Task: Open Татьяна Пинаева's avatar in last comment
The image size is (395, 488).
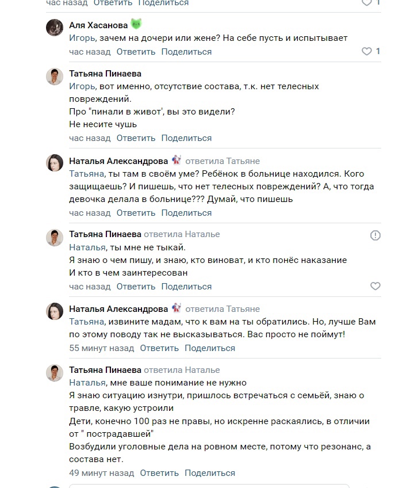Action: [x=55, y=372]
